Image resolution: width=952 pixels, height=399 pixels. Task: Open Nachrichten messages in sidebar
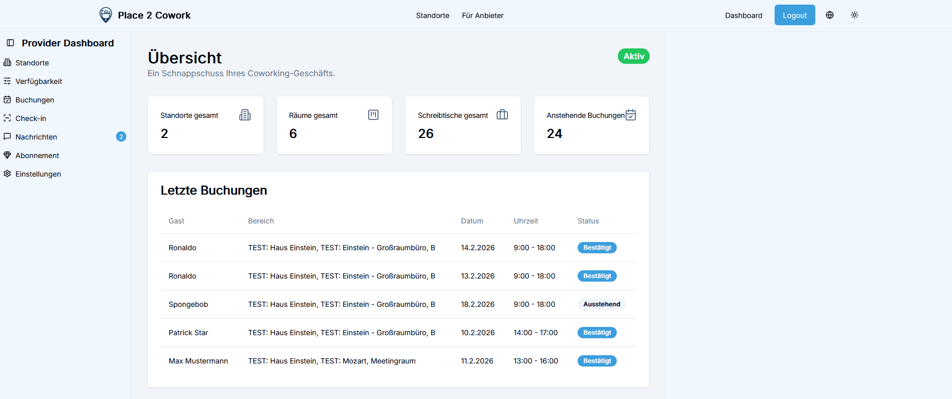tap(36, 137)
